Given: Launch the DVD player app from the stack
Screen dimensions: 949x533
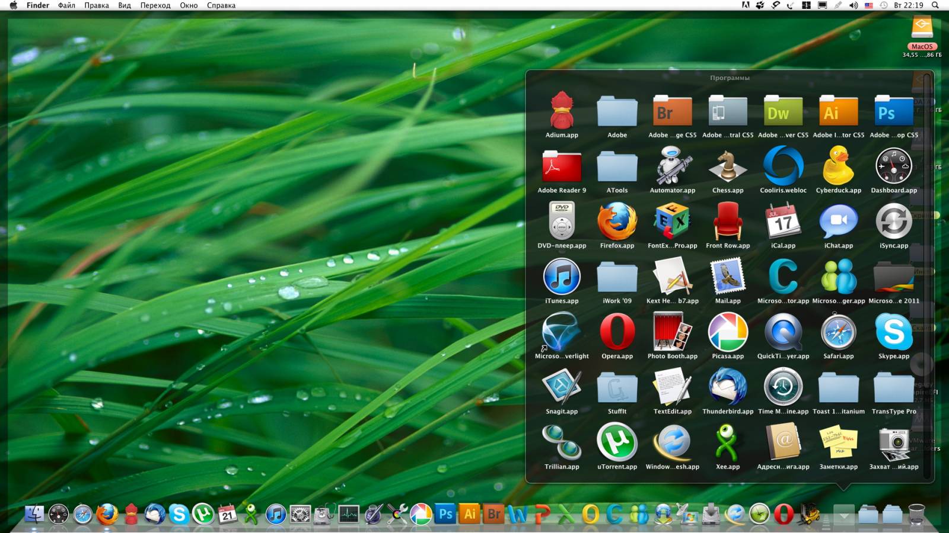Looking at the screenshot, I should pos(562,221).
